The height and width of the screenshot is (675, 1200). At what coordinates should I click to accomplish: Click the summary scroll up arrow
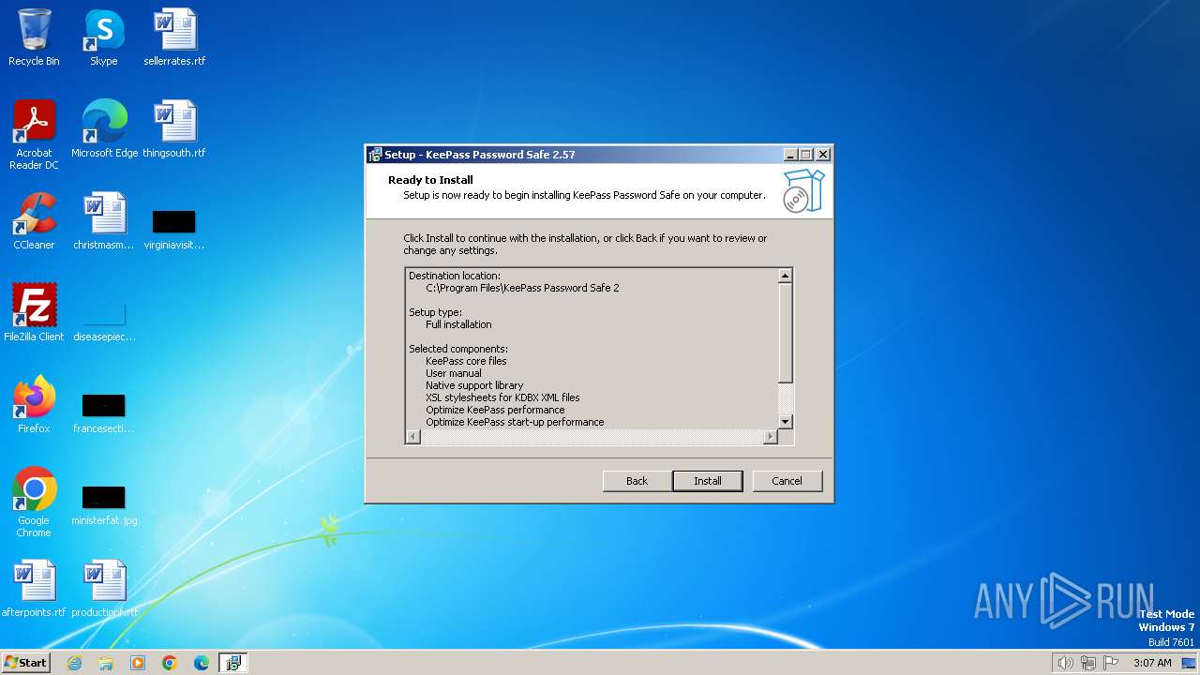786,276
